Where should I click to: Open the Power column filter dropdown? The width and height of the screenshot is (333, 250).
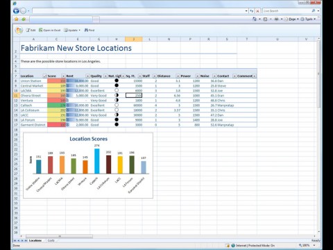198,76
